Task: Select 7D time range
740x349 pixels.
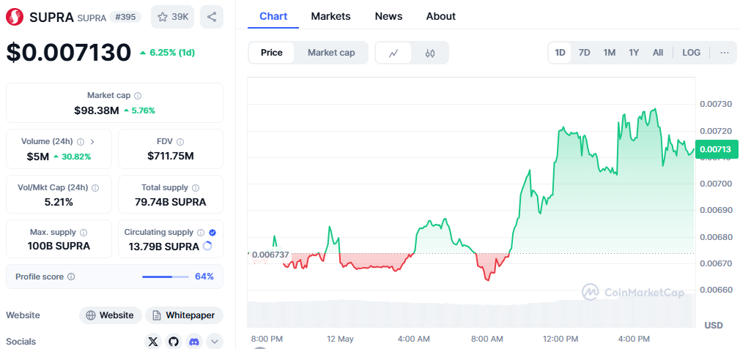Action: 584,52
